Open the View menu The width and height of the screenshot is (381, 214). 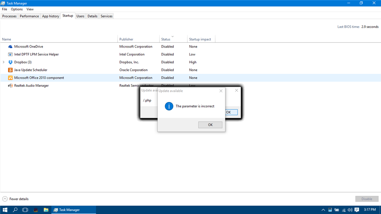click(30, 9)
